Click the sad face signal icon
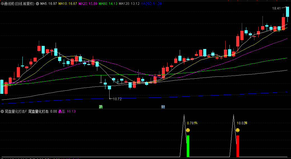This screenshot has width=291, height=159. 188,130
